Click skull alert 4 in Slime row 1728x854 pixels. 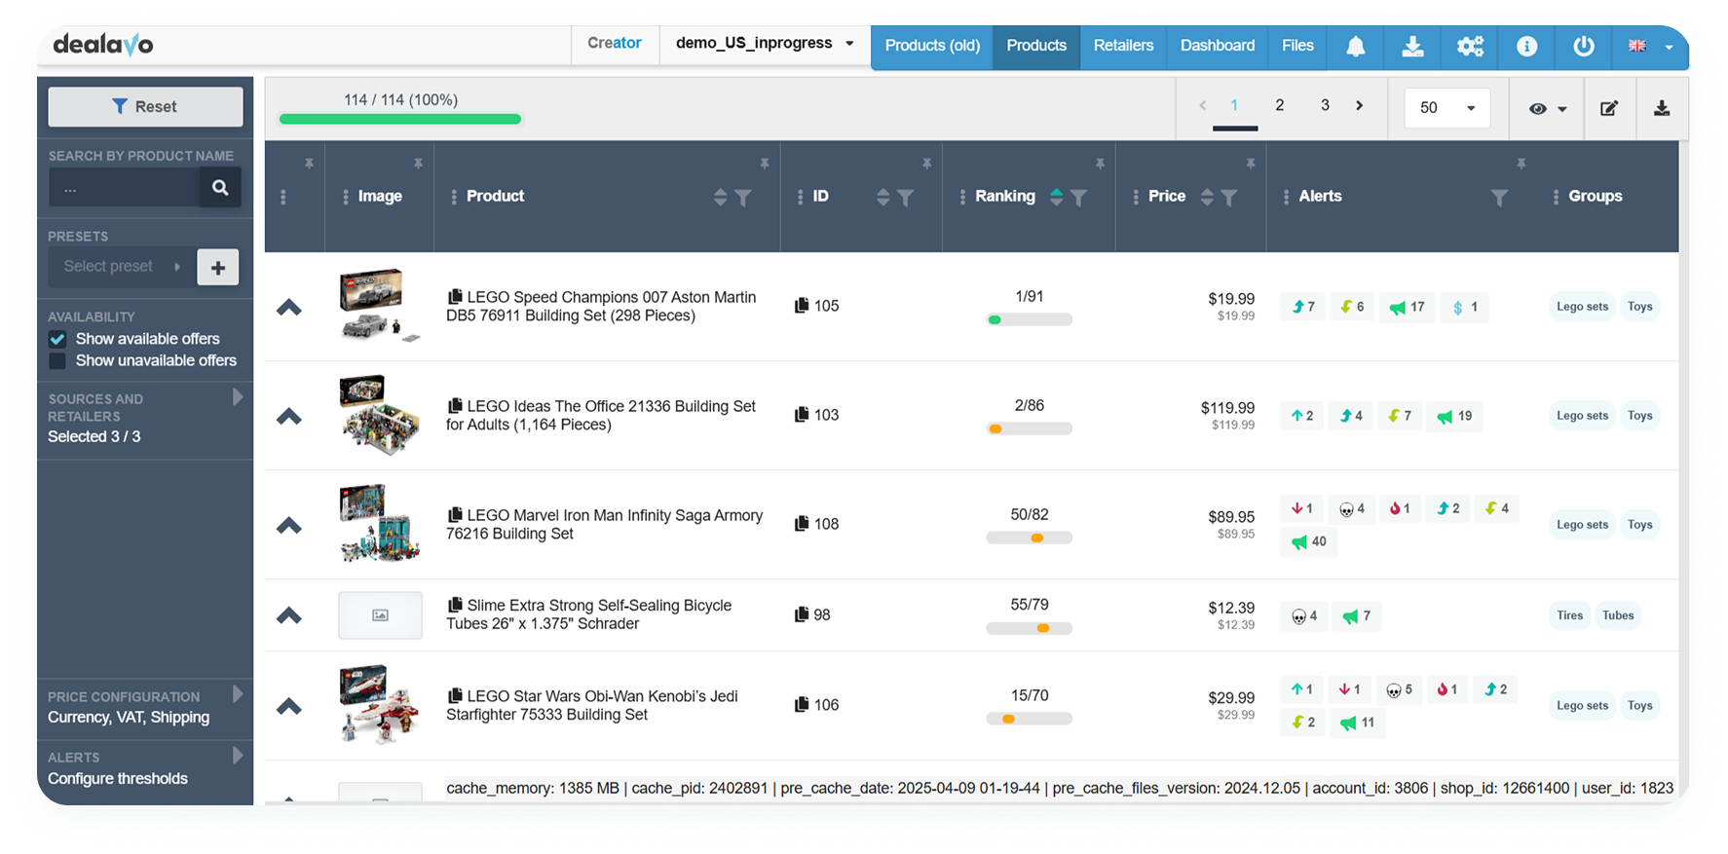point(1304,616)
